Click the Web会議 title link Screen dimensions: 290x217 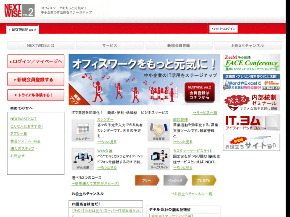[x=105, y=151]
